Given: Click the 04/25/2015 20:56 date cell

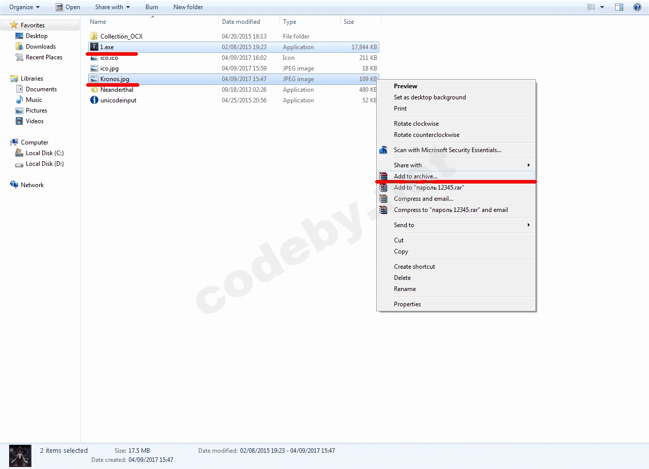Looking at the screenshot, I should click(244, 100).
